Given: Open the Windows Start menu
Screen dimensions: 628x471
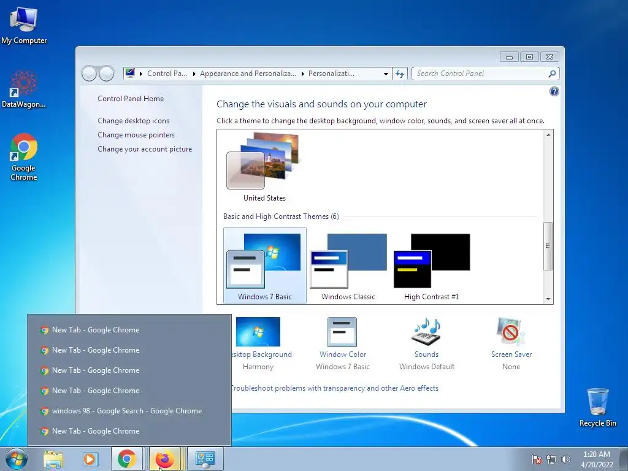Looking at the screenshot, I should [17, 459].
